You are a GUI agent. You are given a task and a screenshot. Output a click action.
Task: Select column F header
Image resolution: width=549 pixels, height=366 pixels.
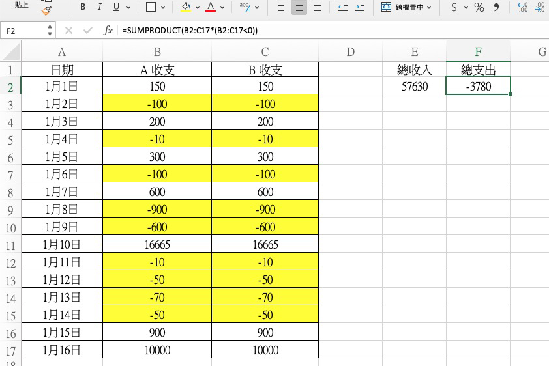click(x=479, y=51)
